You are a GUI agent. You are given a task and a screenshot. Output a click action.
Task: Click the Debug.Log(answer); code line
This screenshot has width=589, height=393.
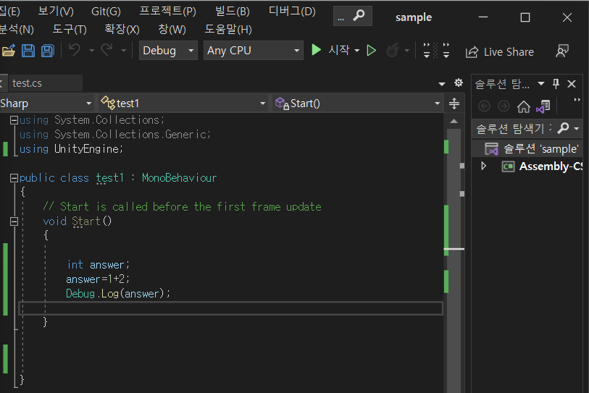[x=118, y=294]
